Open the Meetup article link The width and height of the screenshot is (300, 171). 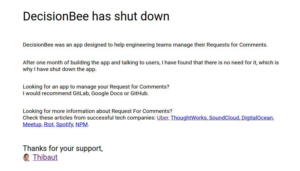coord(32,124)
